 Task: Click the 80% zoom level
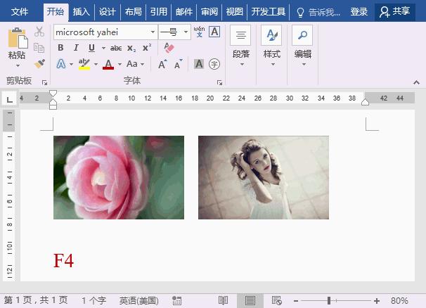coord(399,300)
